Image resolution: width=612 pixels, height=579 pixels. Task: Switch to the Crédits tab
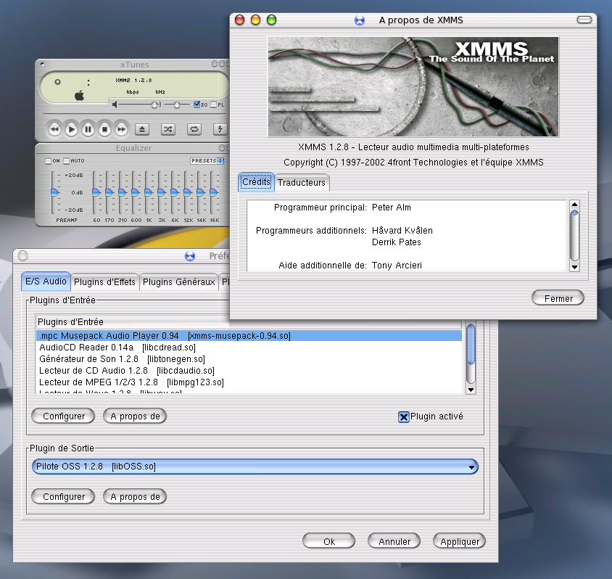tap(256, 182)
